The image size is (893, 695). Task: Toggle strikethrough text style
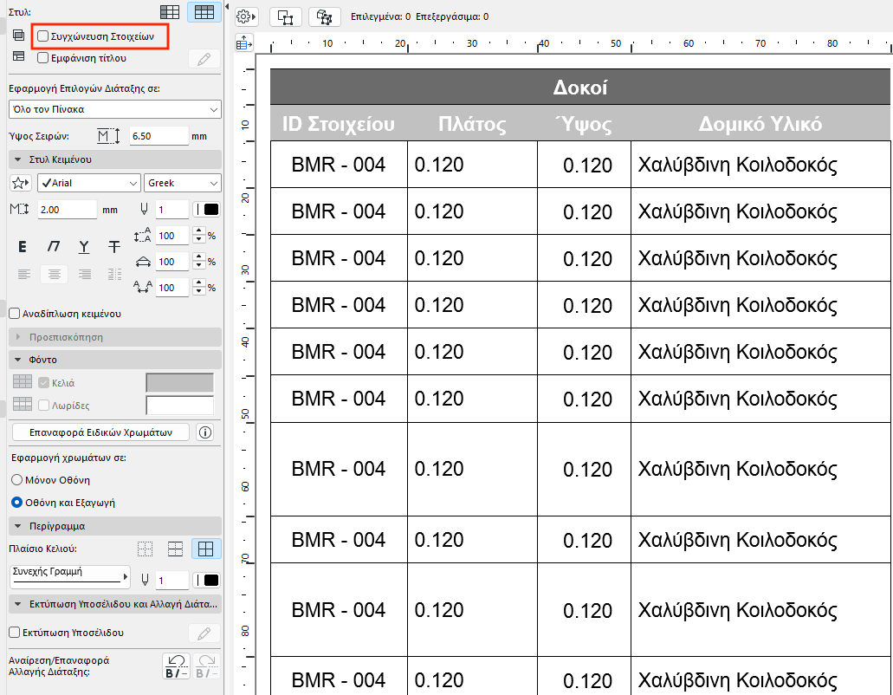114,247
